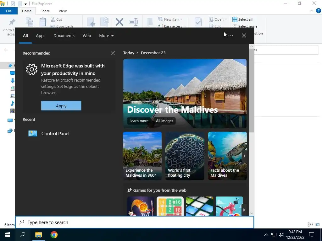Click Move to icon in File Explorer ribbon
Screen dimensions: 322x241
click(x=91, y=22)
